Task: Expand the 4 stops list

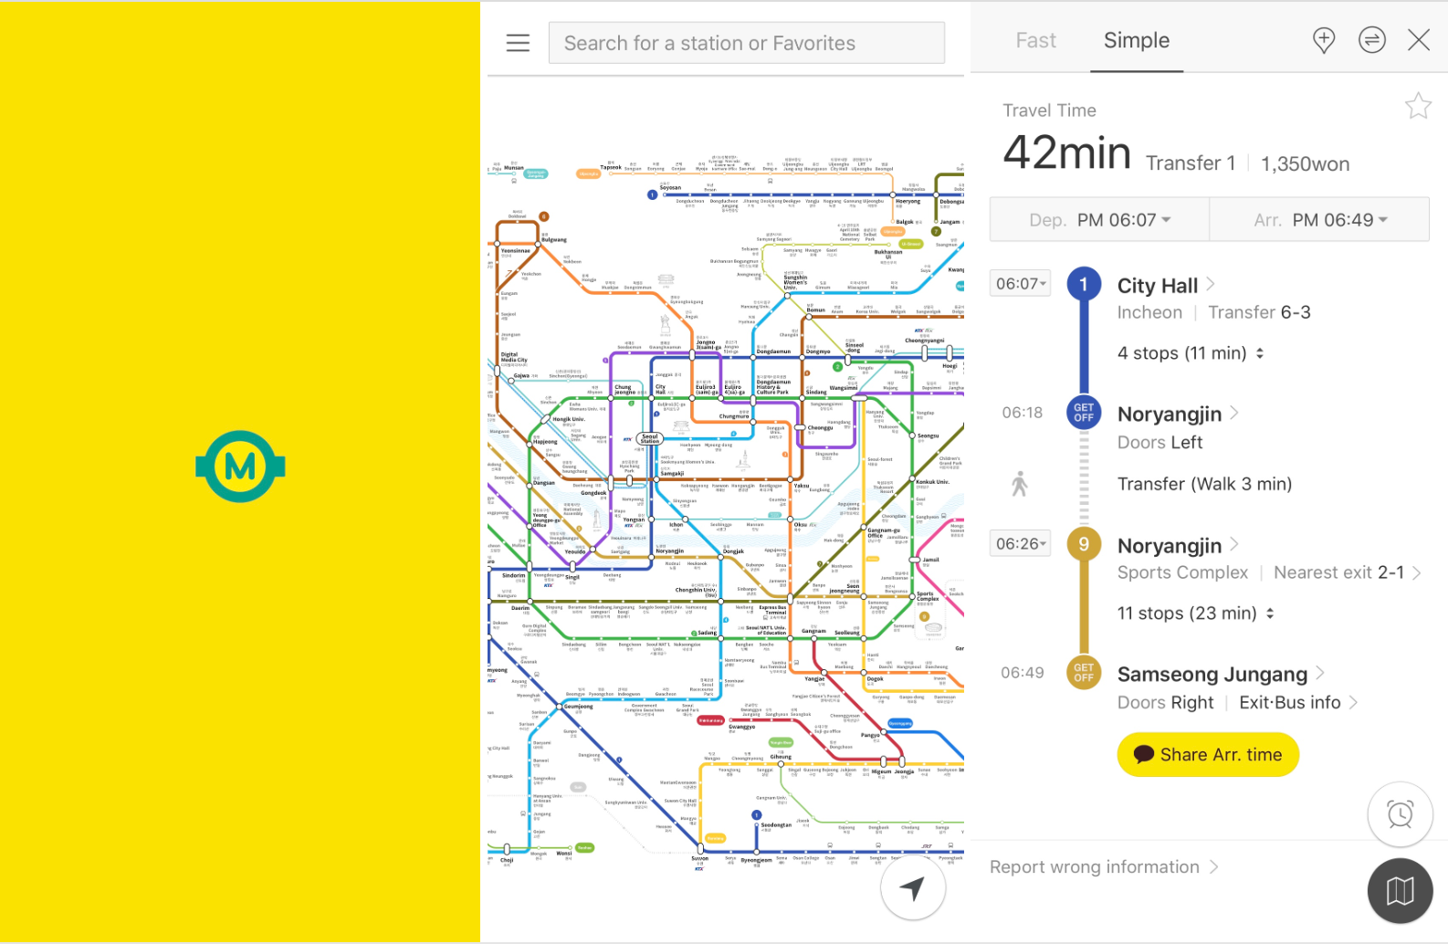Action: tap(1191, 353)
